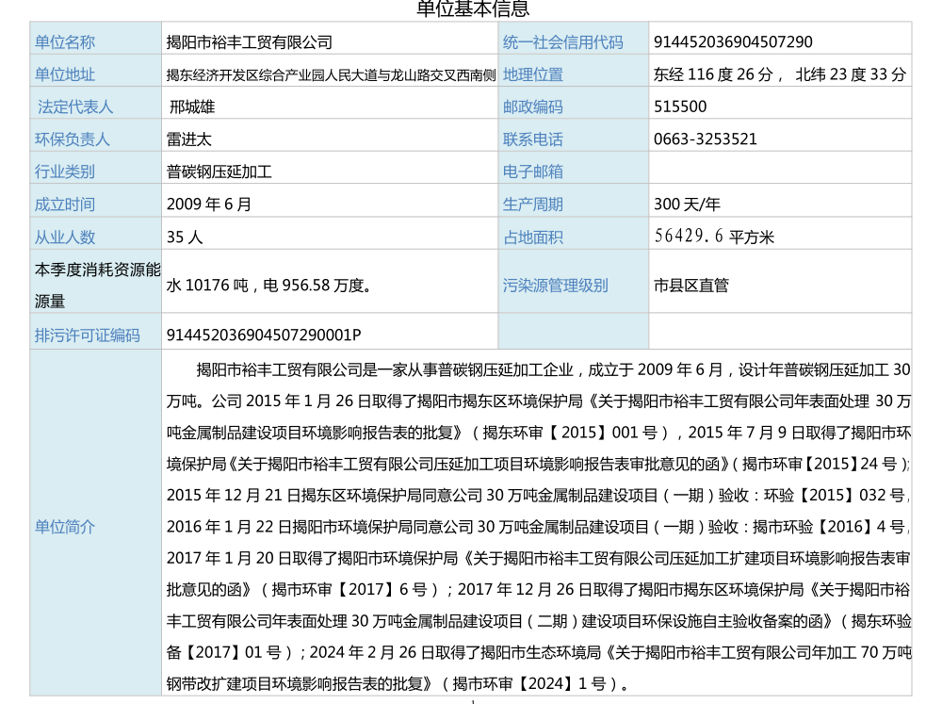Select land area 56429.6 平方米
The height and width of the screenshot is (704, 942).
click(714, 237)
